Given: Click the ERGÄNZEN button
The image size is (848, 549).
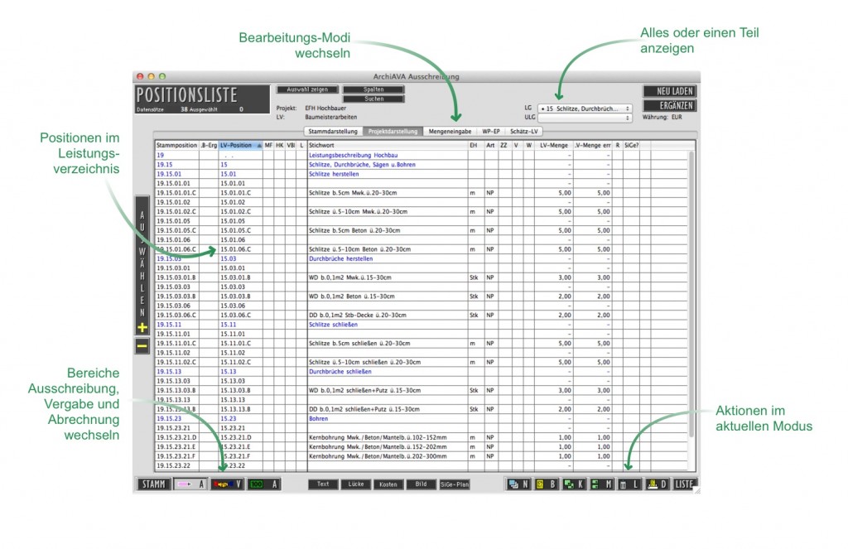Looking at the screenshot, I should tap(669, 105).
